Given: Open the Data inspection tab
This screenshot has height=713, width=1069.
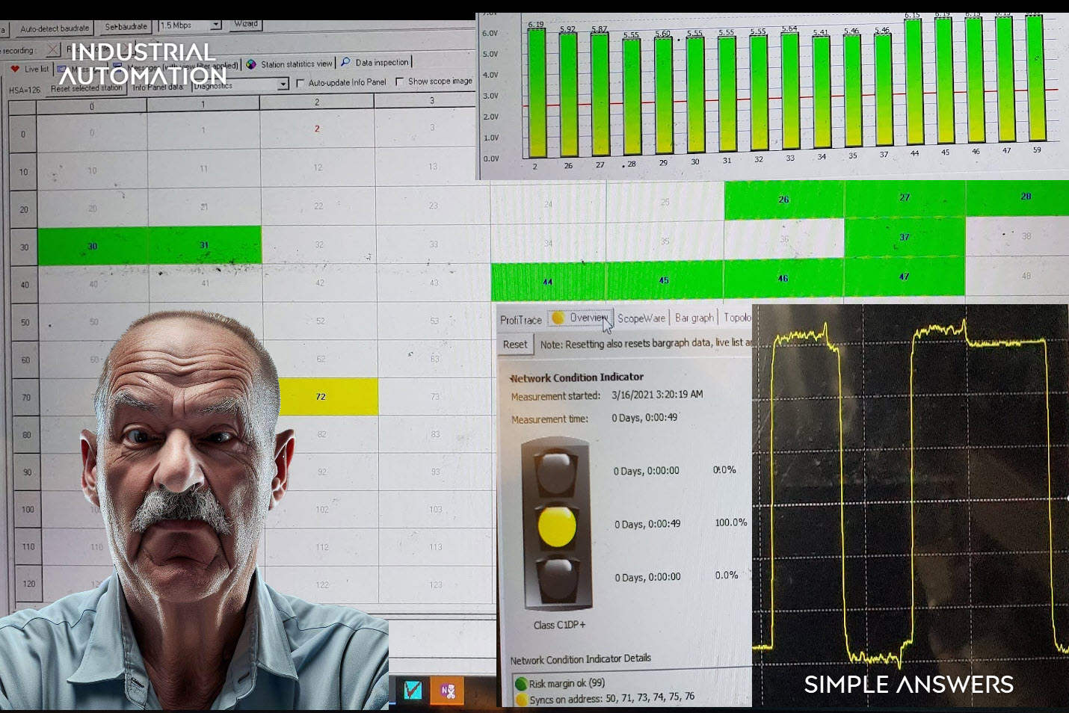Looking at the screenshot, I should (375, 63).
